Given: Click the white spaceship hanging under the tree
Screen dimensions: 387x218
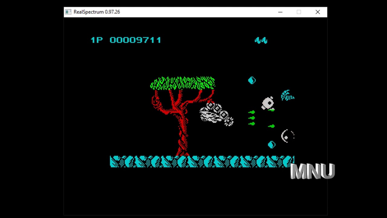Looking at the screenshot, I should click(x=216, y=114).
